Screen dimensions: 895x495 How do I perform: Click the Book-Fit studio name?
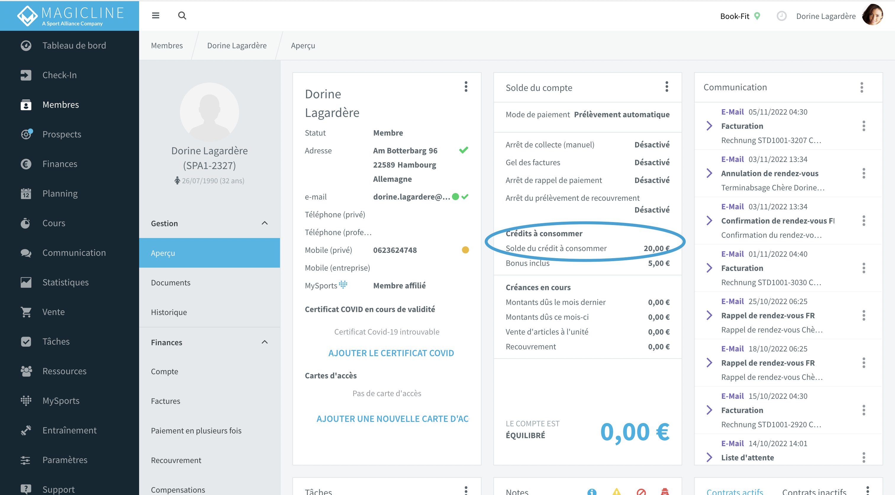tap(735, 16)
